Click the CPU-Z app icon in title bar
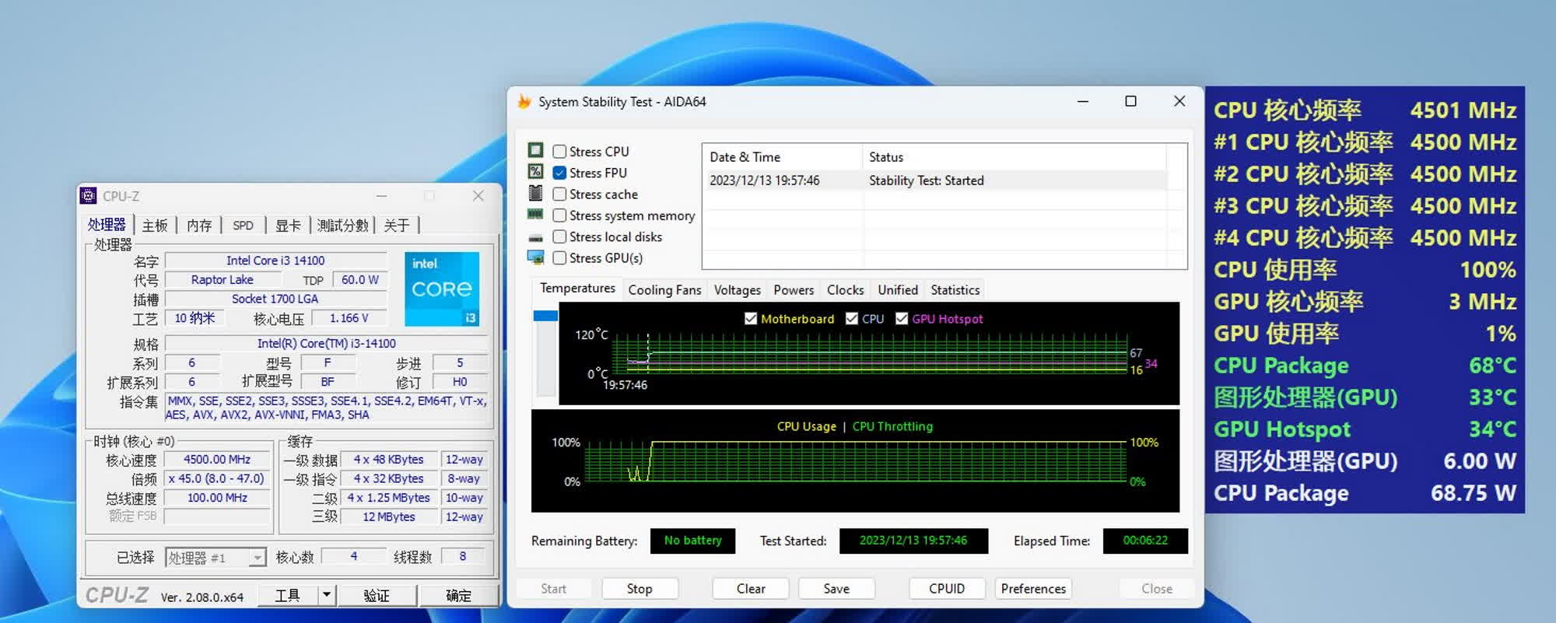The height and width of the screenshot is (623, 1556). pos(89,196)
